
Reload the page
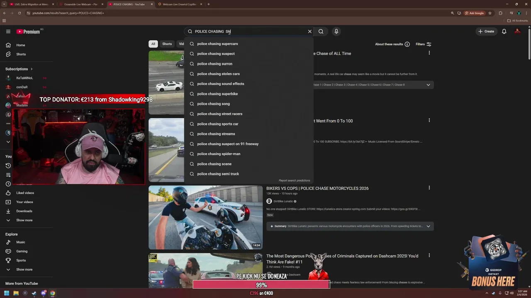pyautogui.click(x=19, y=13)
